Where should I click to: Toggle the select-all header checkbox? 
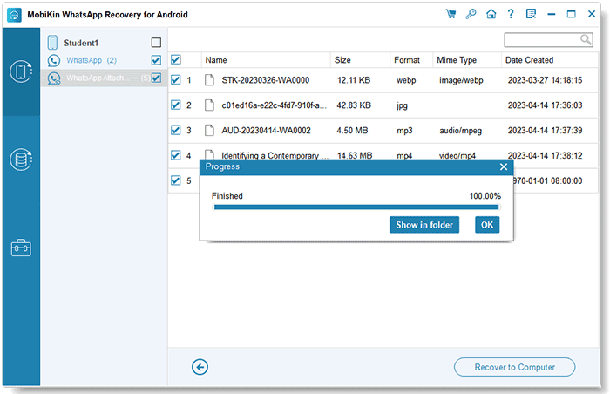click(176, 59)
